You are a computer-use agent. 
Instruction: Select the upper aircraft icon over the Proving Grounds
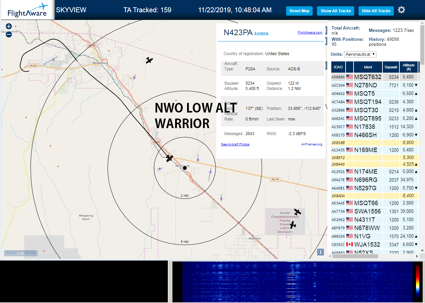click(x=297, y=212)
